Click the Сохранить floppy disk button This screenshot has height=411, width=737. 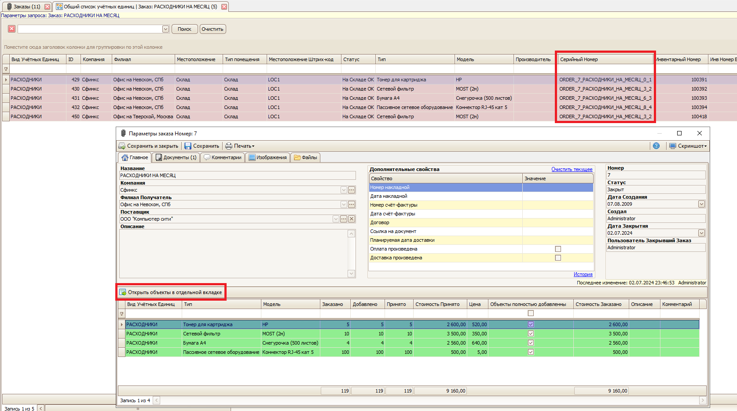click(x=202, y=146)
